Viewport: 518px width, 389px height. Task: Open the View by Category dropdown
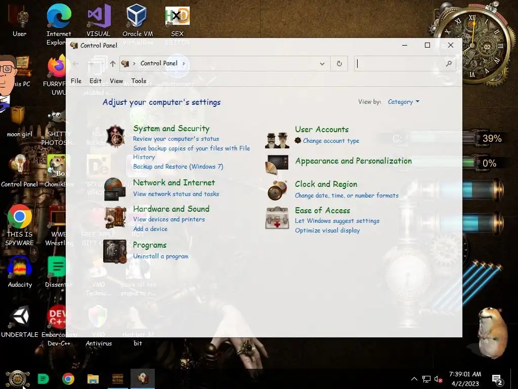click(403, 101)
